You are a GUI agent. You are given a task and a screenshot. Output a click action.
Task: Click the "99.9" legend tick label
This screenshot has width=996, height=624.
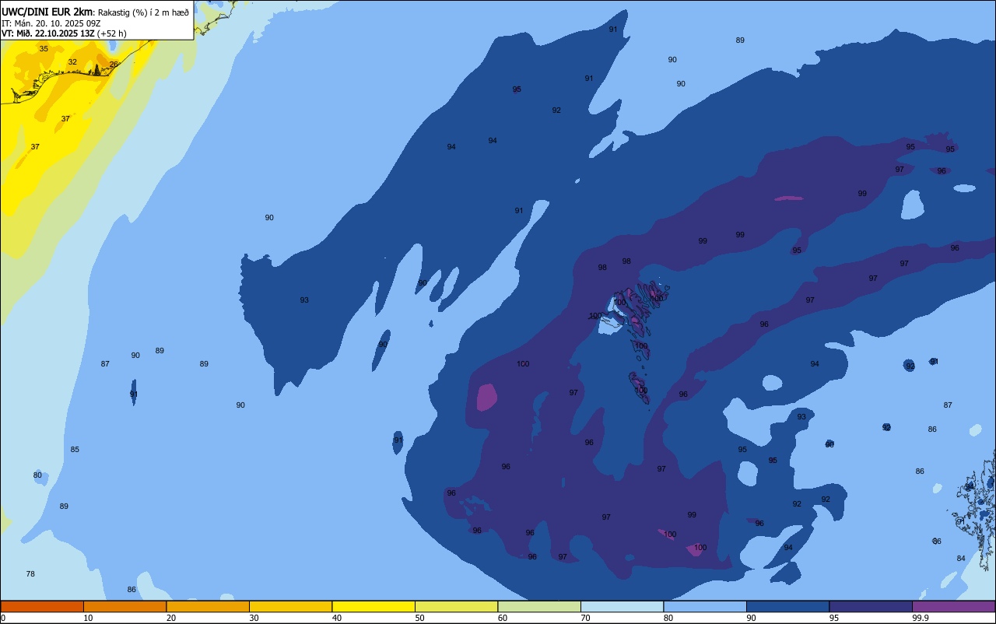(921, 618)
